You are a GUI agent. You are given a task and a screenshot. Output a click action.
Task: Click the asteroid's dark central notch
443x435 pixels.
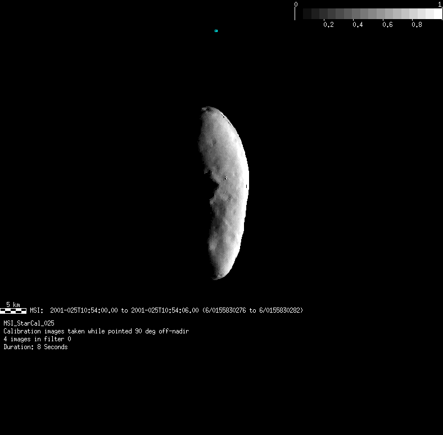[x=212, y=184]
